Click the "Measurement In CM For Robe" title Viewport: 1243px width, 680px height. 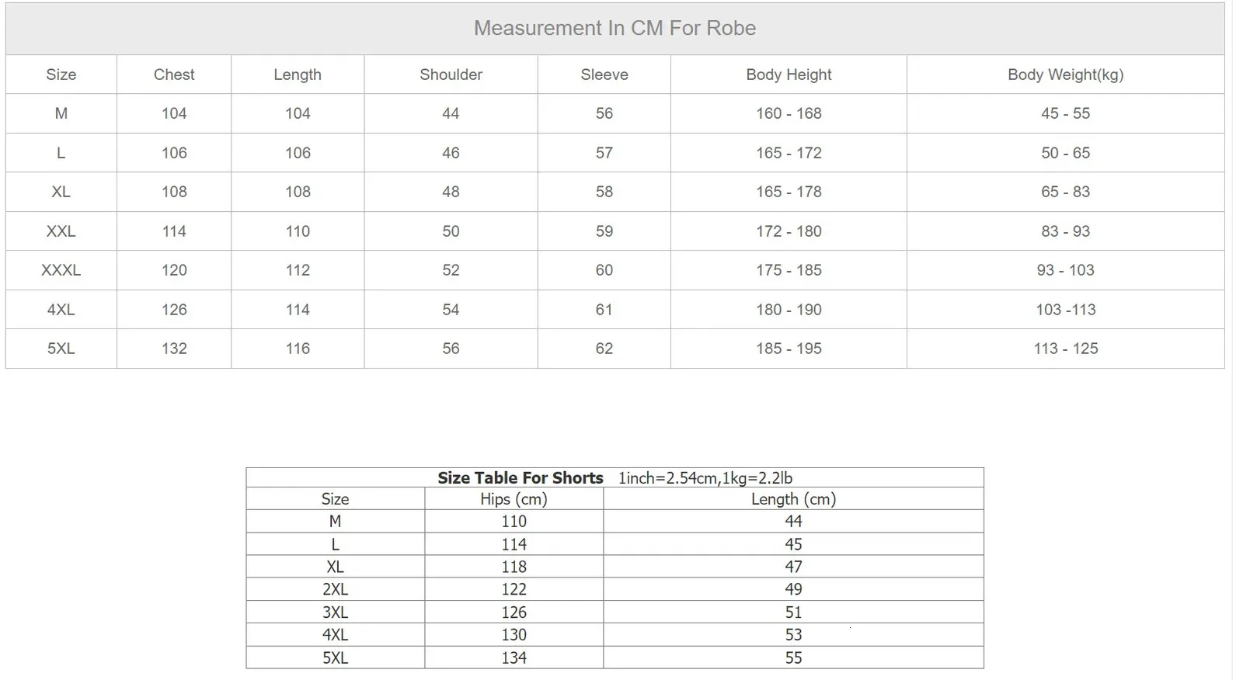tap(615, 29)
